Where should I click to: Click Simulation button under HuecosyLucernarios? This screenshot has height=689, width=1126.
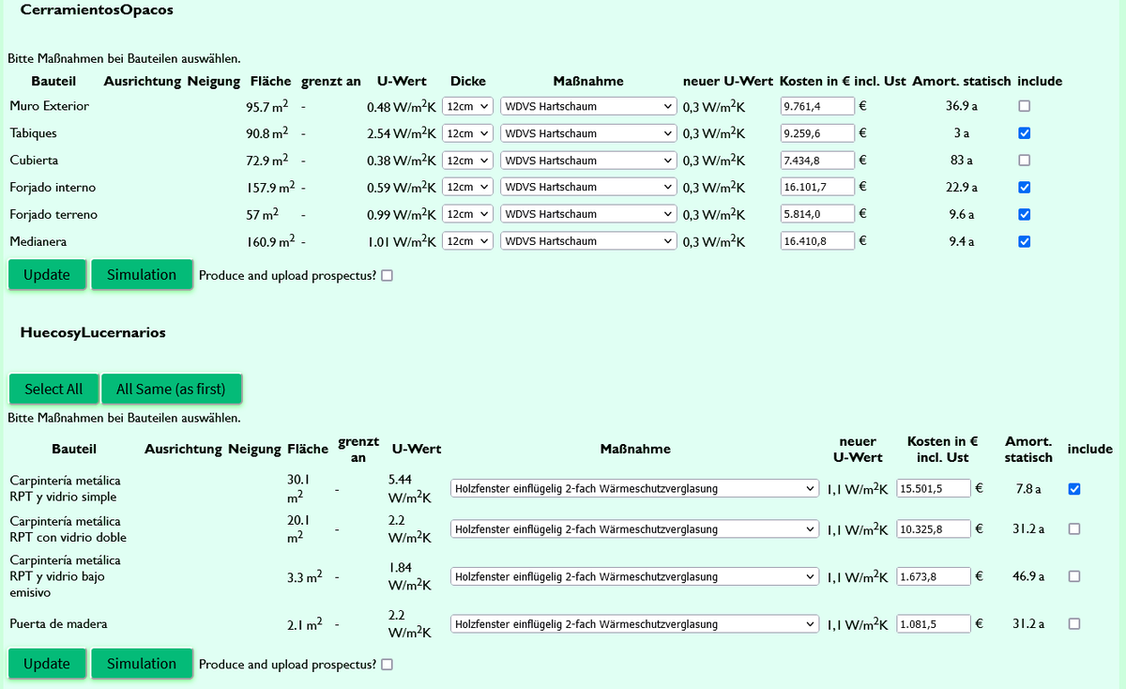(x=142, y=664)
